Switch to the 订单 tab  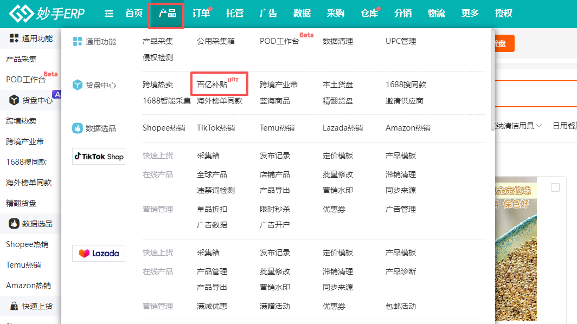click(x=201, y=14)
